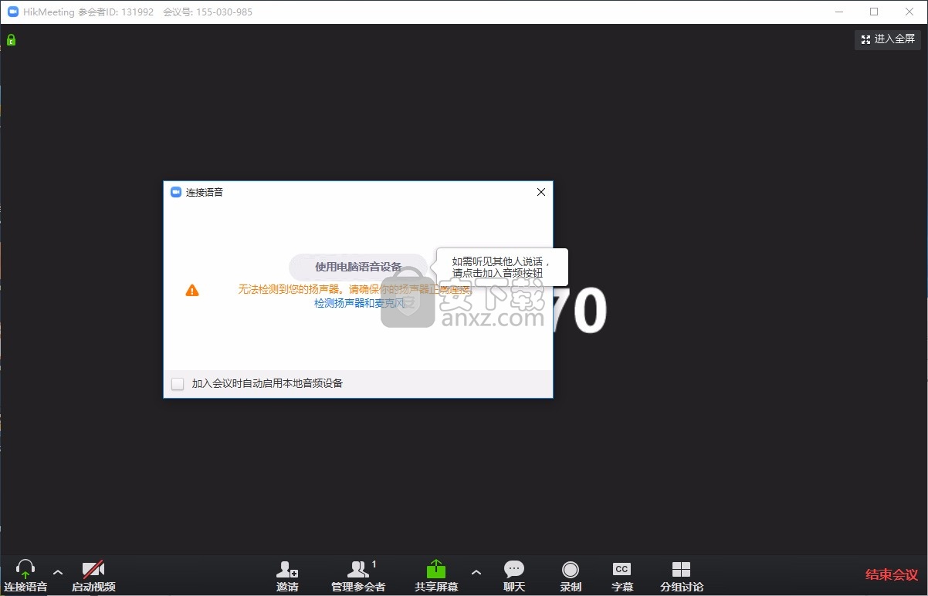Close the 连接语音 dialog

point(541,192)
